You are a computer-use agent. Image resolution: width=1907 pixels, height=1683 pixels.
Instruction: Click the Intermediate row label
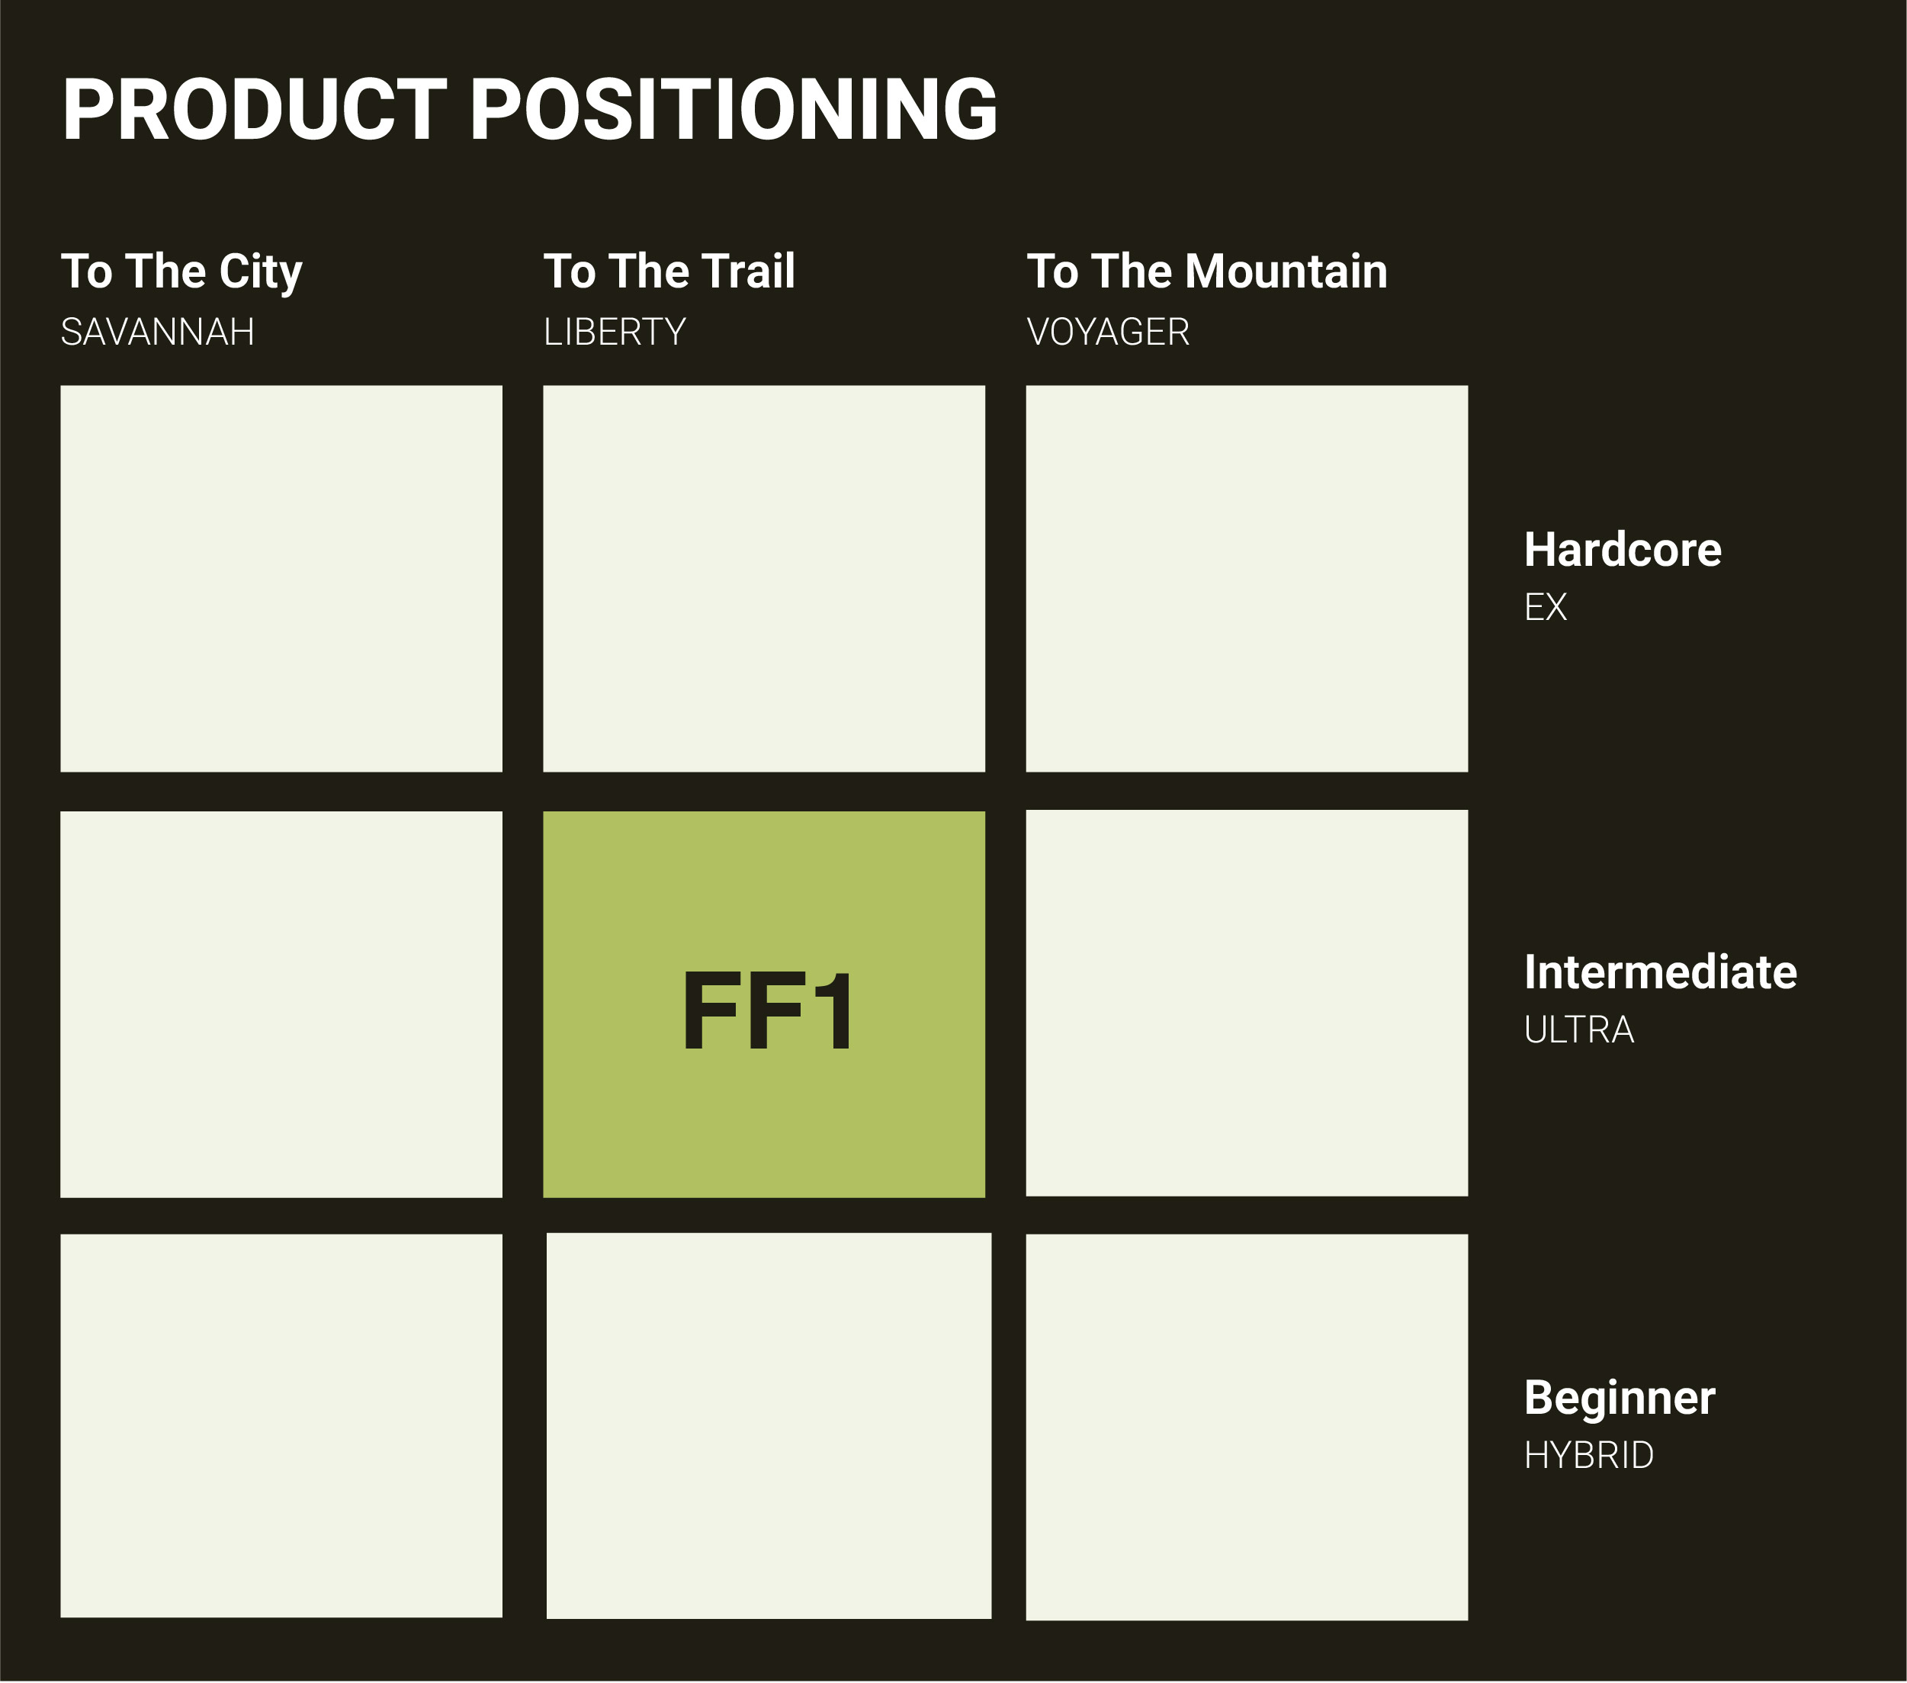click(x=1661, y=972)
